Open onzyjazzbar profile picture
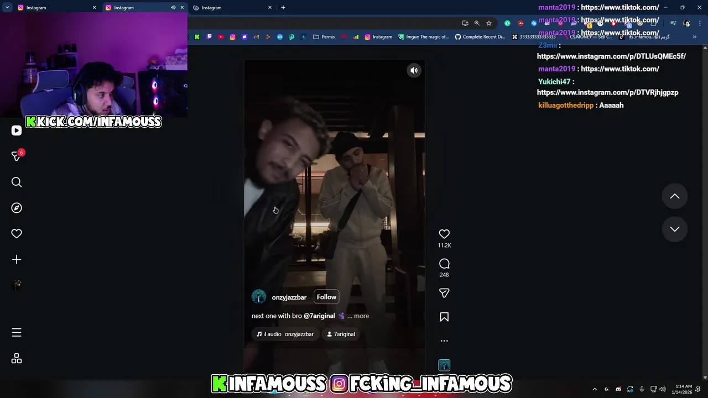The image size is (708, 398). pos(259,297)
